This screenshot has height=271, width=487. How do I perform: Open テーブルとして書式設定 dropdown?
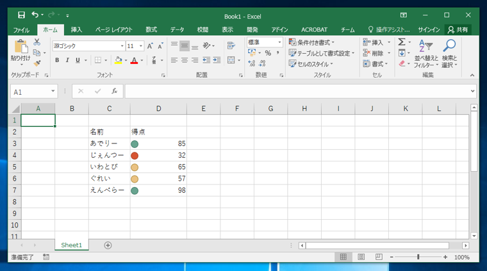(322, 53)
